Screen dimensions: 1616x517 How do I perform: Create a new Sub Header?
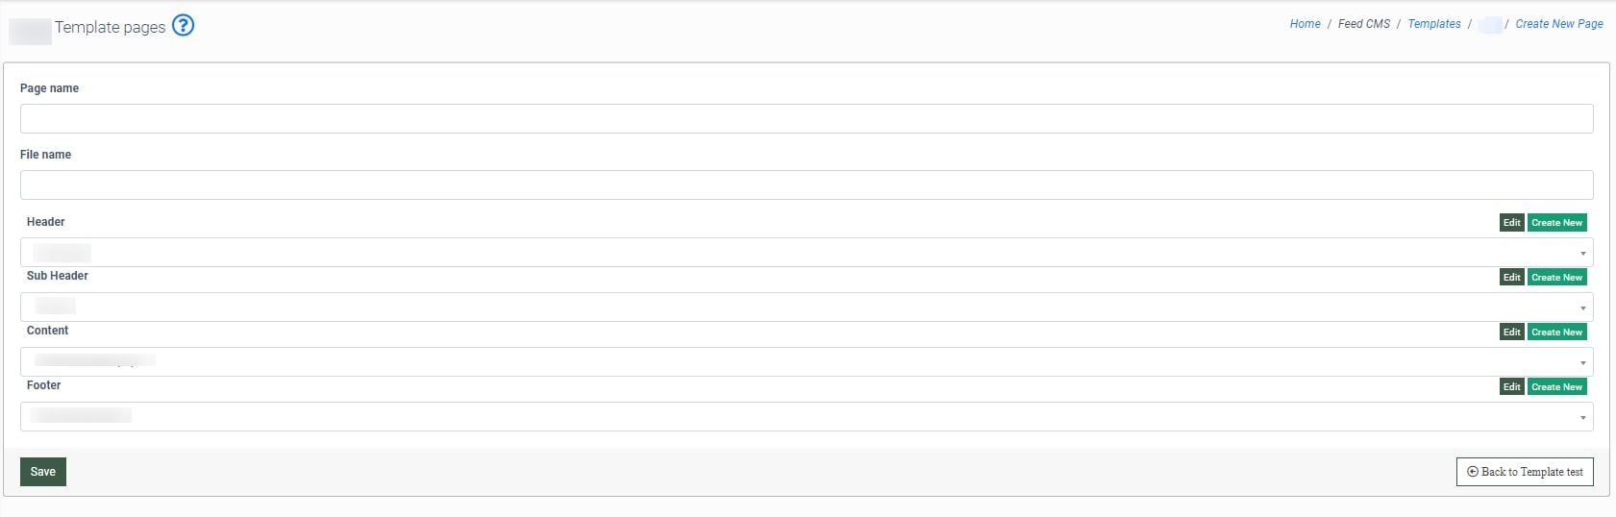point(1556,278)
